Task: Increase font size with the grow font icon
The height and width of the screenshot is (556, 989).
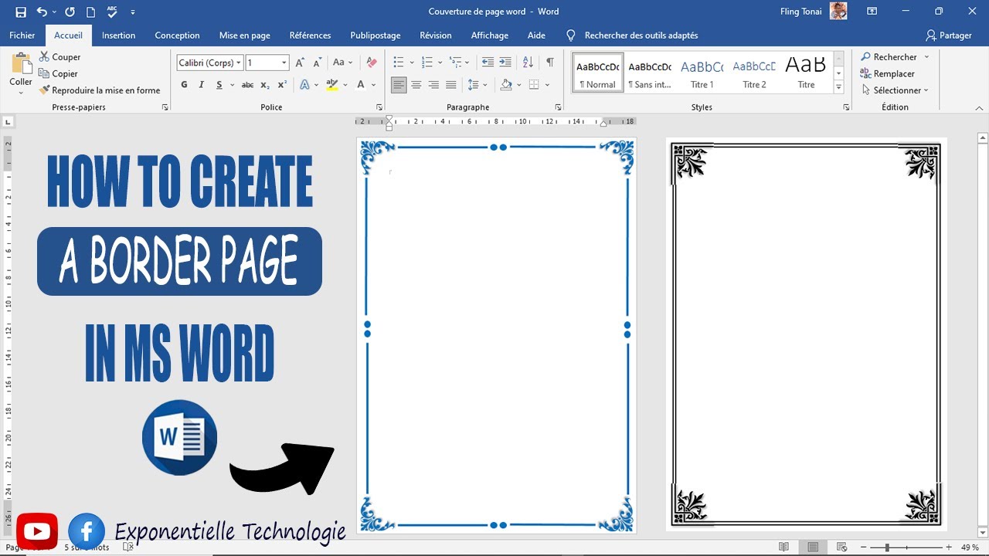Action: coord(300,63)
